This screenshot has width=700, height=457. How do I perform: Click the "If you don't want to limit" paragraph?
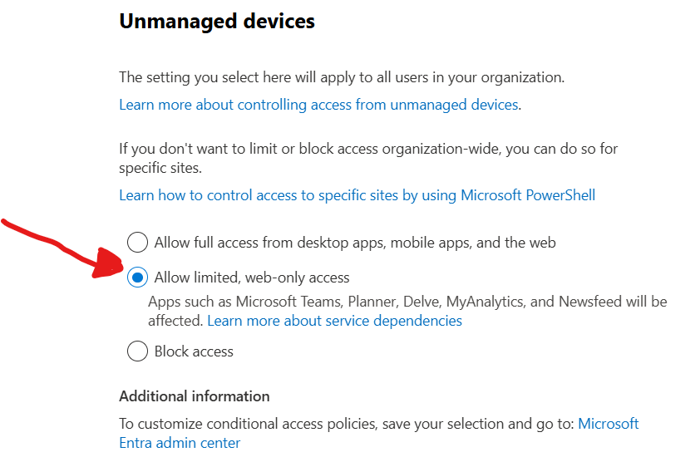(x=368, y=150)
